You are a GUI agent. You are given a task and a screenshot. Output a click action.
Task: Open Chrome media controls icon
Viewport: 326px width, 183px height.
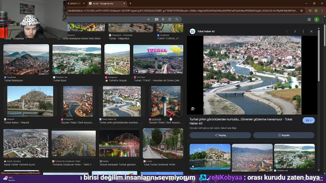[x=310, y=11]
